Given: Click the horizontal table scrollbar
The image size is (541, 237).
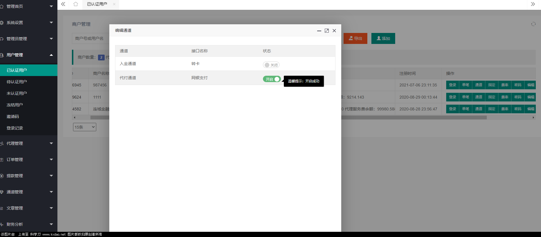Looking at the screenshot, I should 406,118.
